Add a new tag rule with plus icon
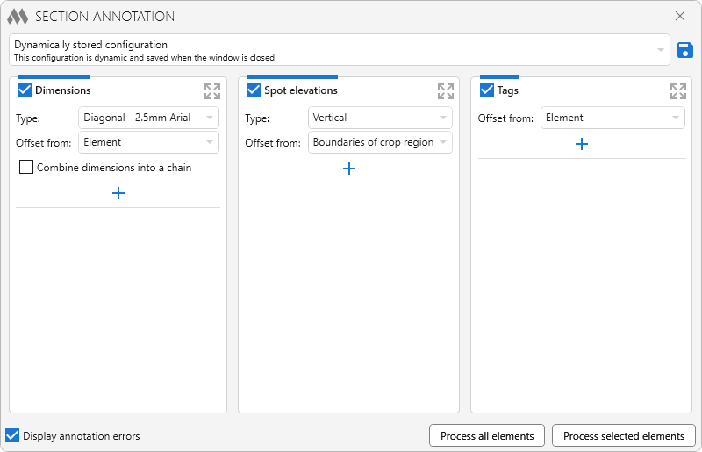 coord(581,144)
